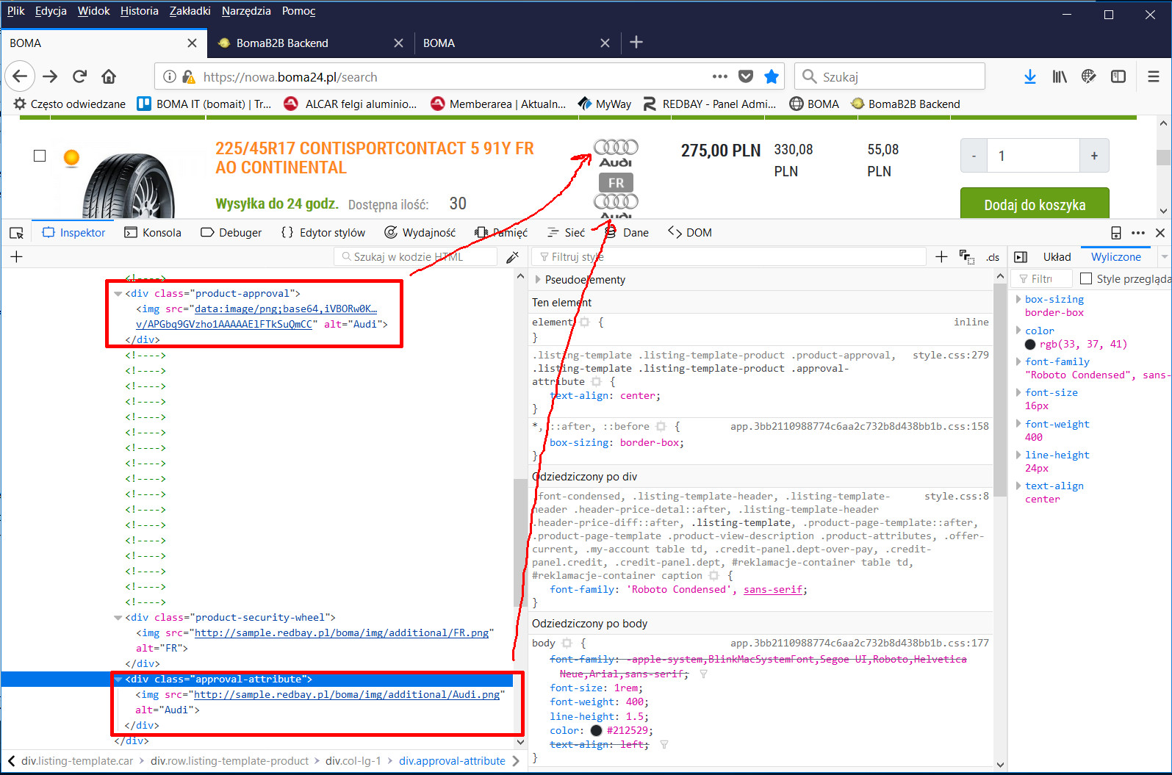Open the FR.png image source link
The image size is (1172, 775).
(341, 632)
